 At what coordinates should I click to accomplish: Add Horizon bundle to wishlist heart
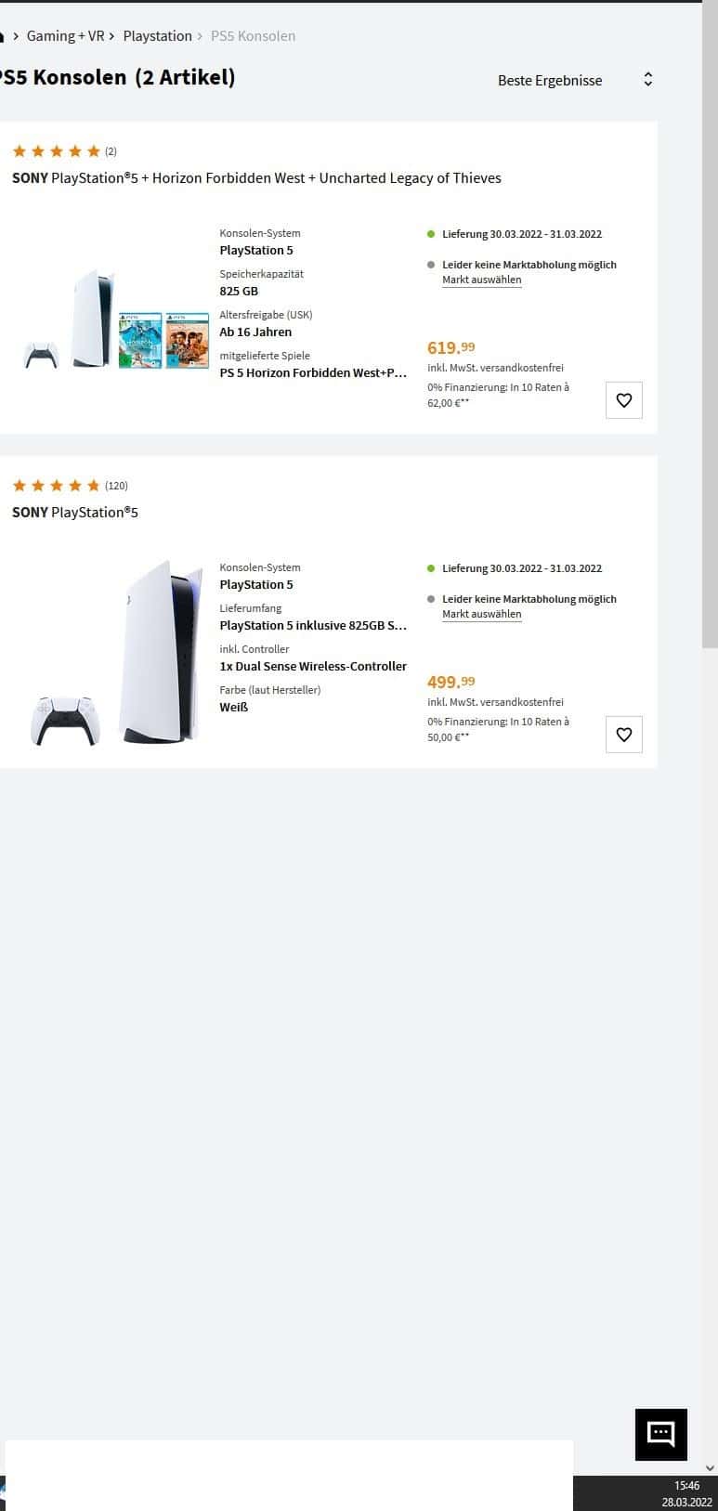click(624, 400)
